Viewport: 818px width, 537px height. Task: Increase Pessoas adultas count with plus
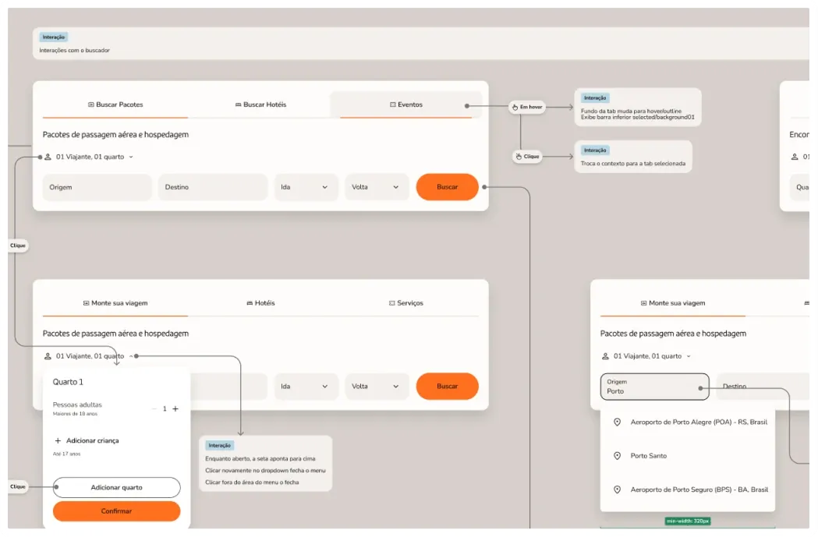coord(175,408)
